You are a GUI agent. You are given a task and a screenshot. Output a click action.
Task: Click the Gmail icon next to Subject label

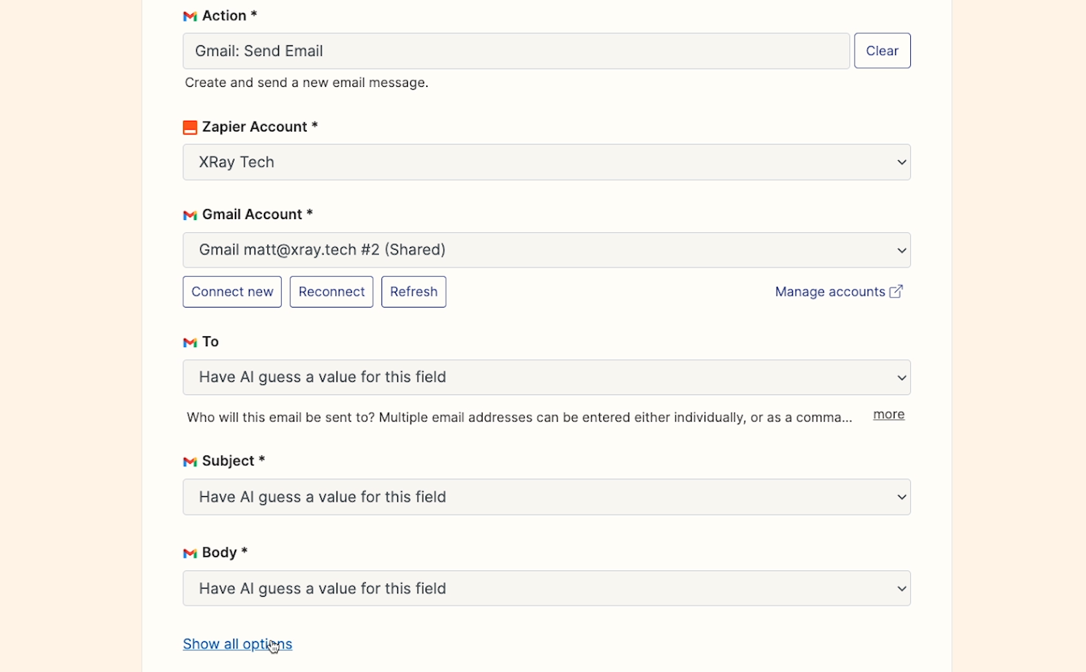coord(189,462)
